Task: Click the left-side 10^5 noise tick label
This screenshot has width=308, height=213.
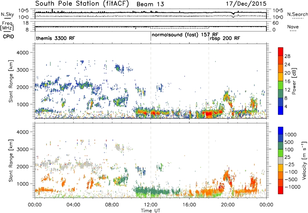Action: 23,11
